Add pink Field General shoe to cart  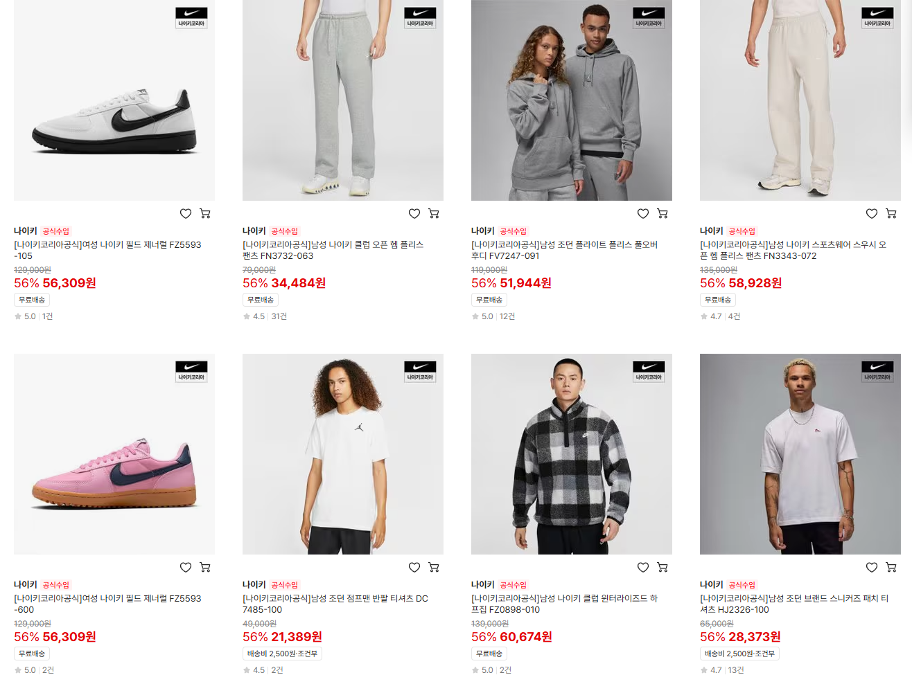205,568
